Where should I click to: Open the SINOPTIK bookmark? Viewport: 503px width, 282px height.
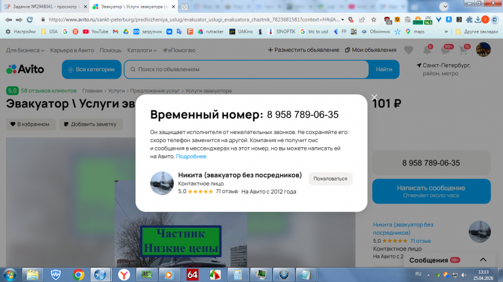[282, 31]
